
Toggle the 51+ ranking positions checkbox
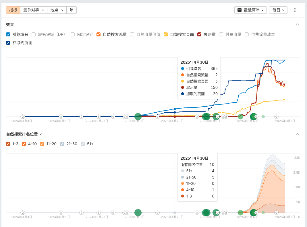point(83,144)
